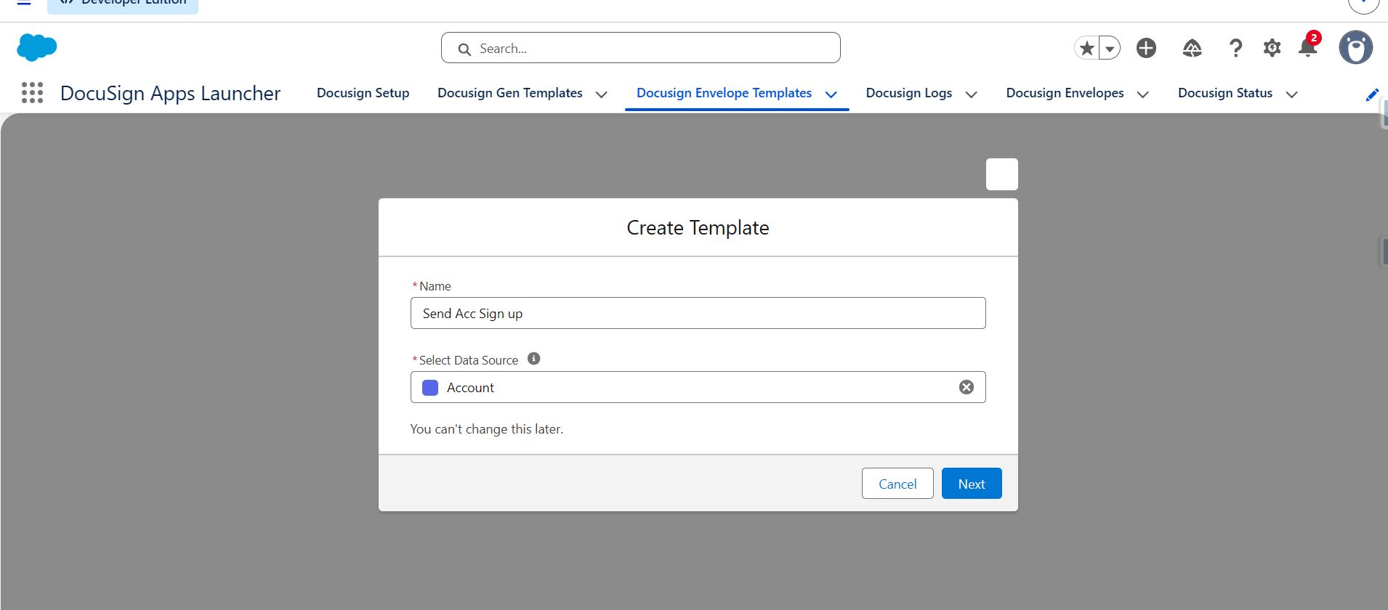Open the user profile avatar

coord(1355,48)
